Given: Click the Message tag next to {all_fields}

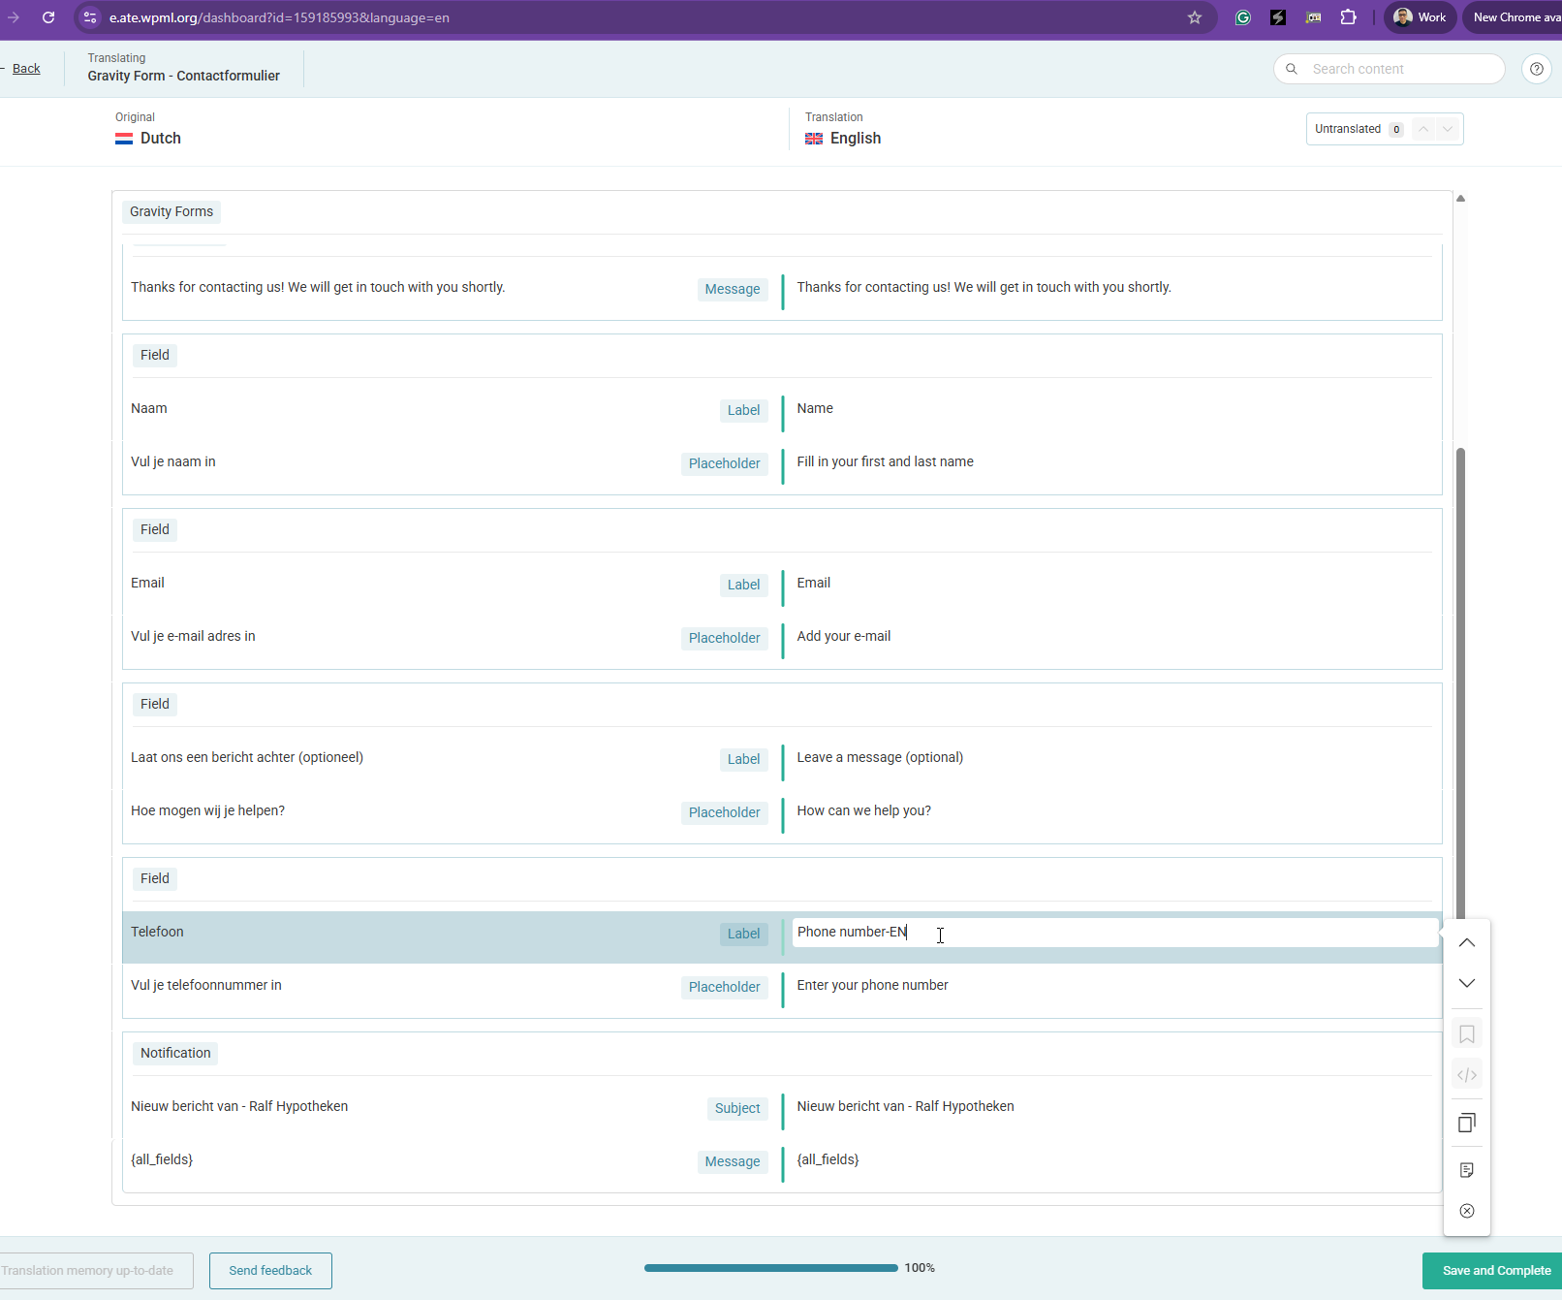Looking at the screenshot, I should point(733,1161).
